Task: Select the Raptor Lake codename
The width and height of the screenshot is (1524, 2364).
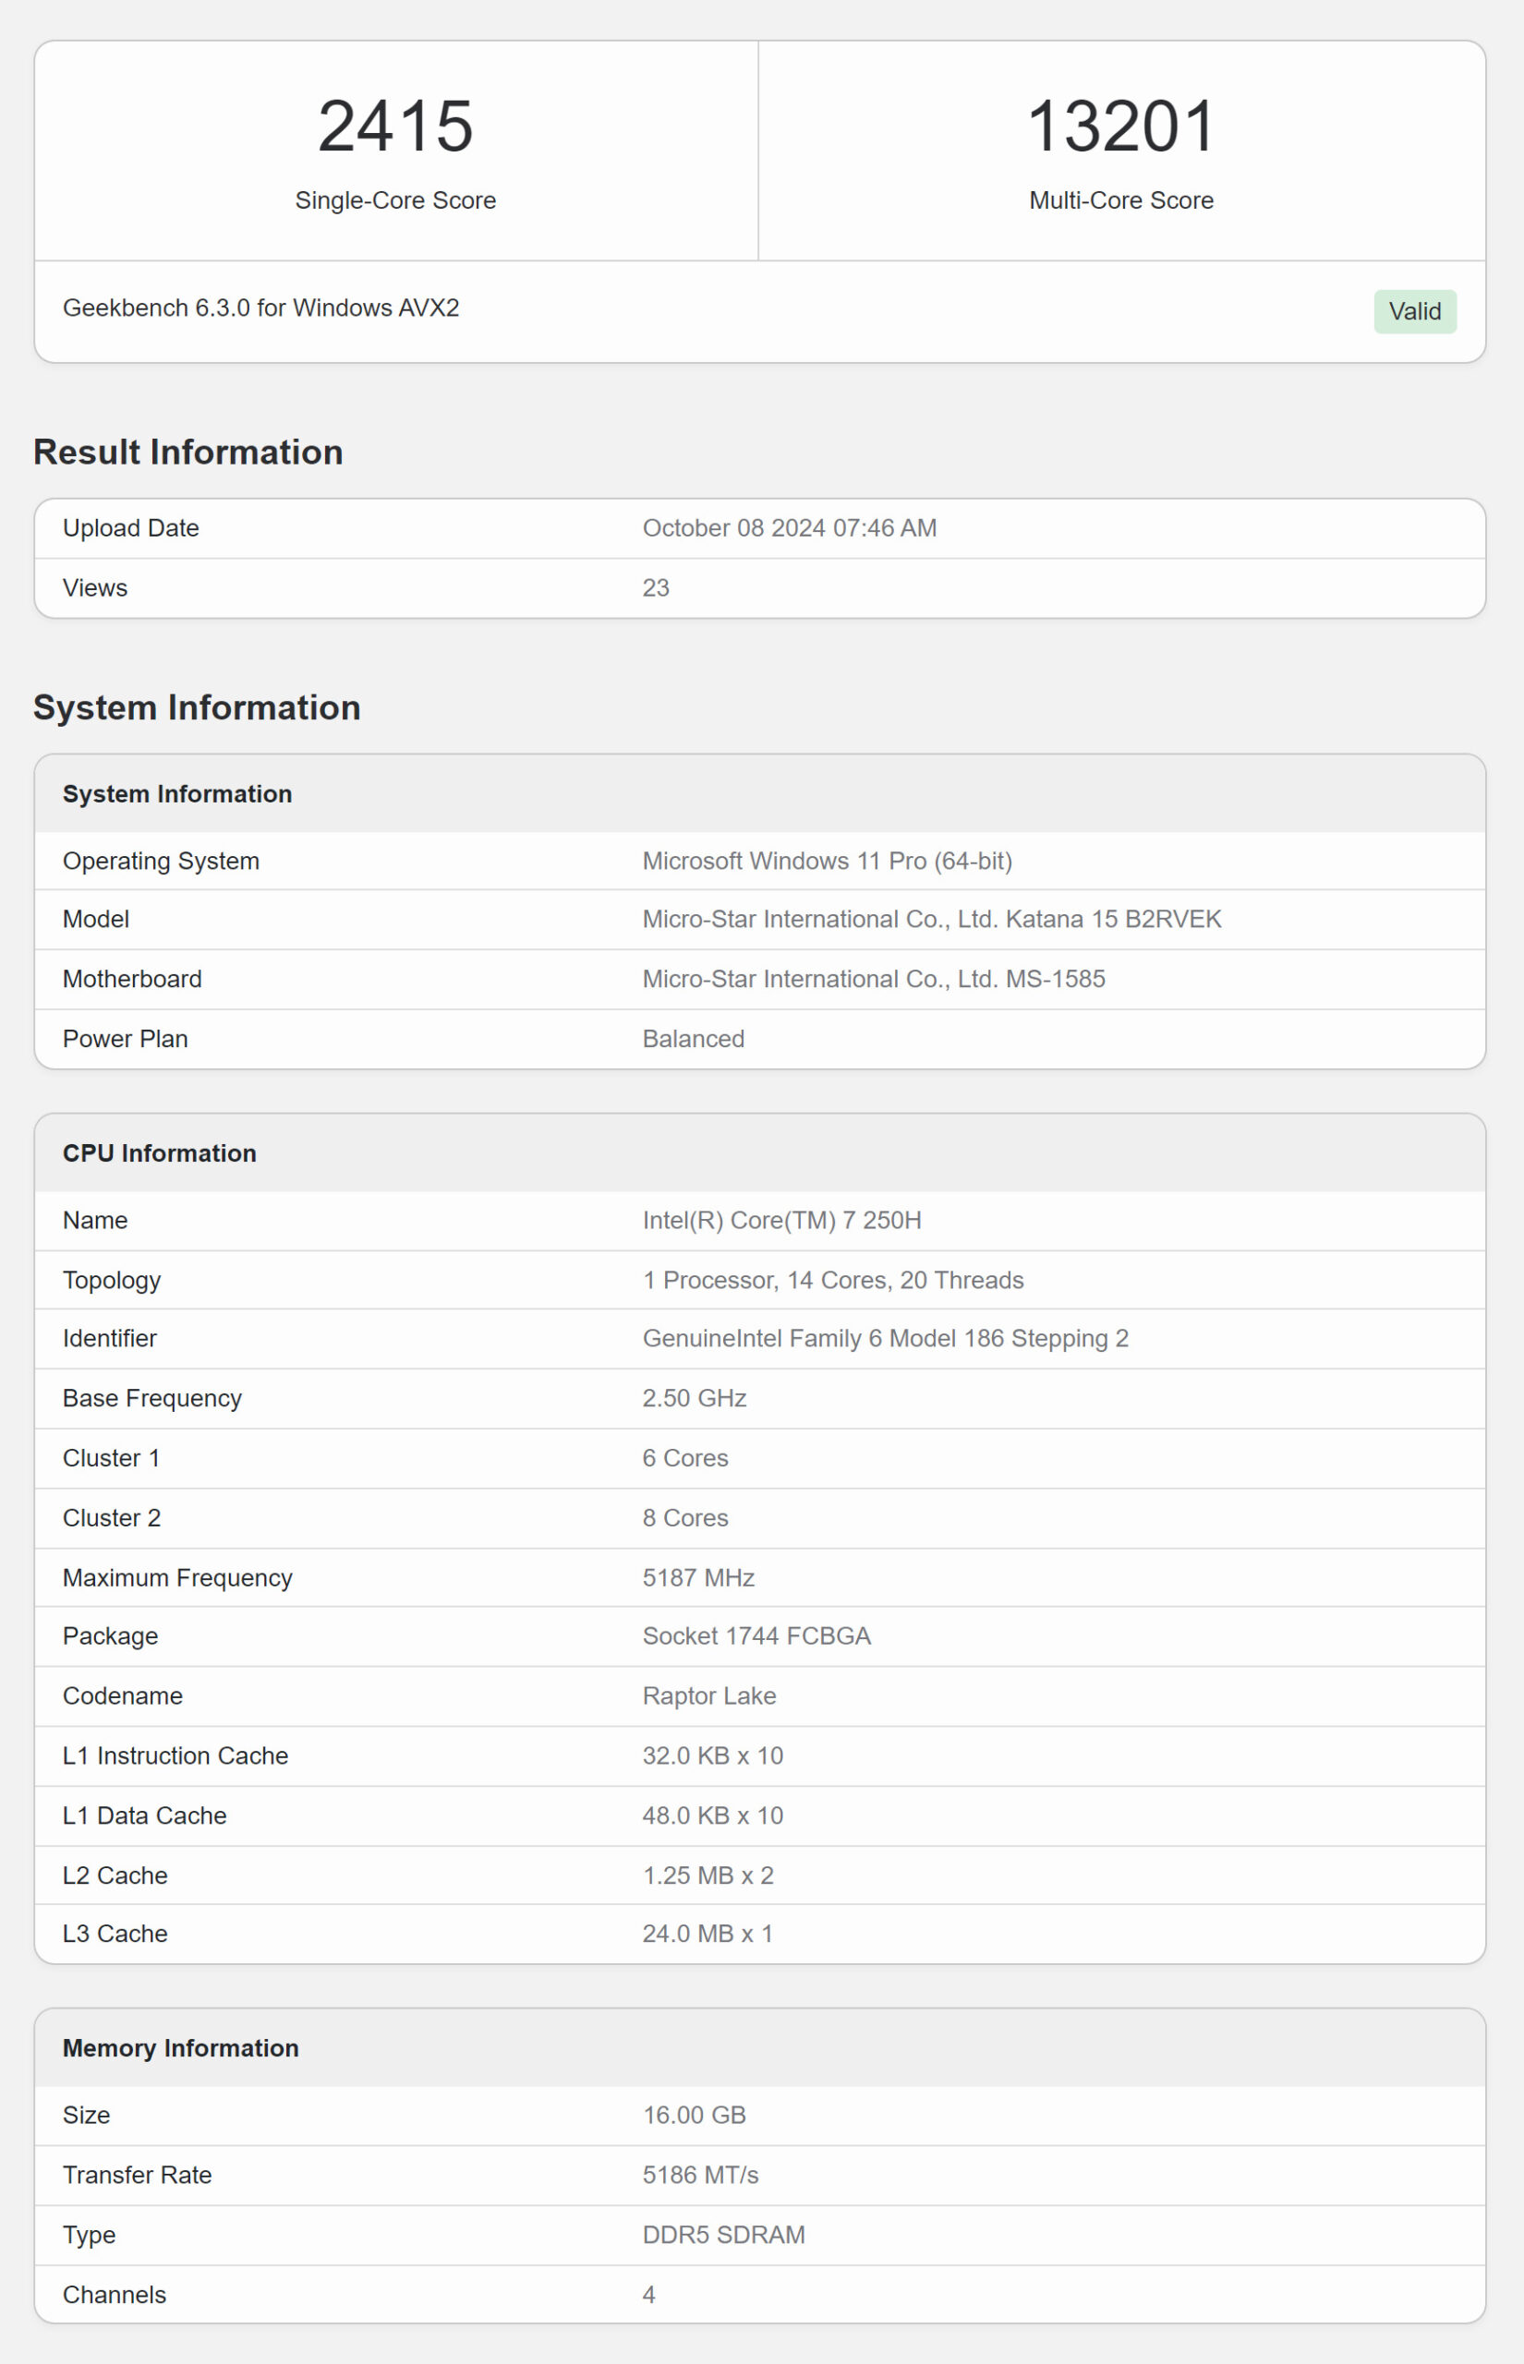Action: click(x=708, y=1695)
